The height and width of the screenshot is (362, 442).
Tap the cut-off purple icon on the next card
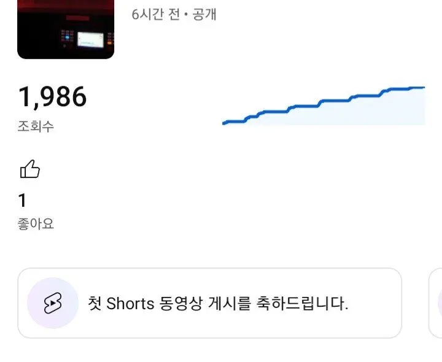click(x=440, y=303)
